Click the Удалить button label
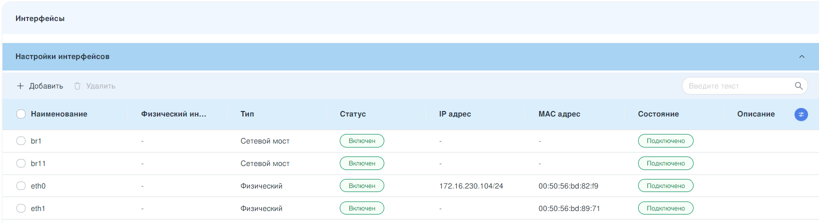 pyautogui.click(x=101, y=86)
